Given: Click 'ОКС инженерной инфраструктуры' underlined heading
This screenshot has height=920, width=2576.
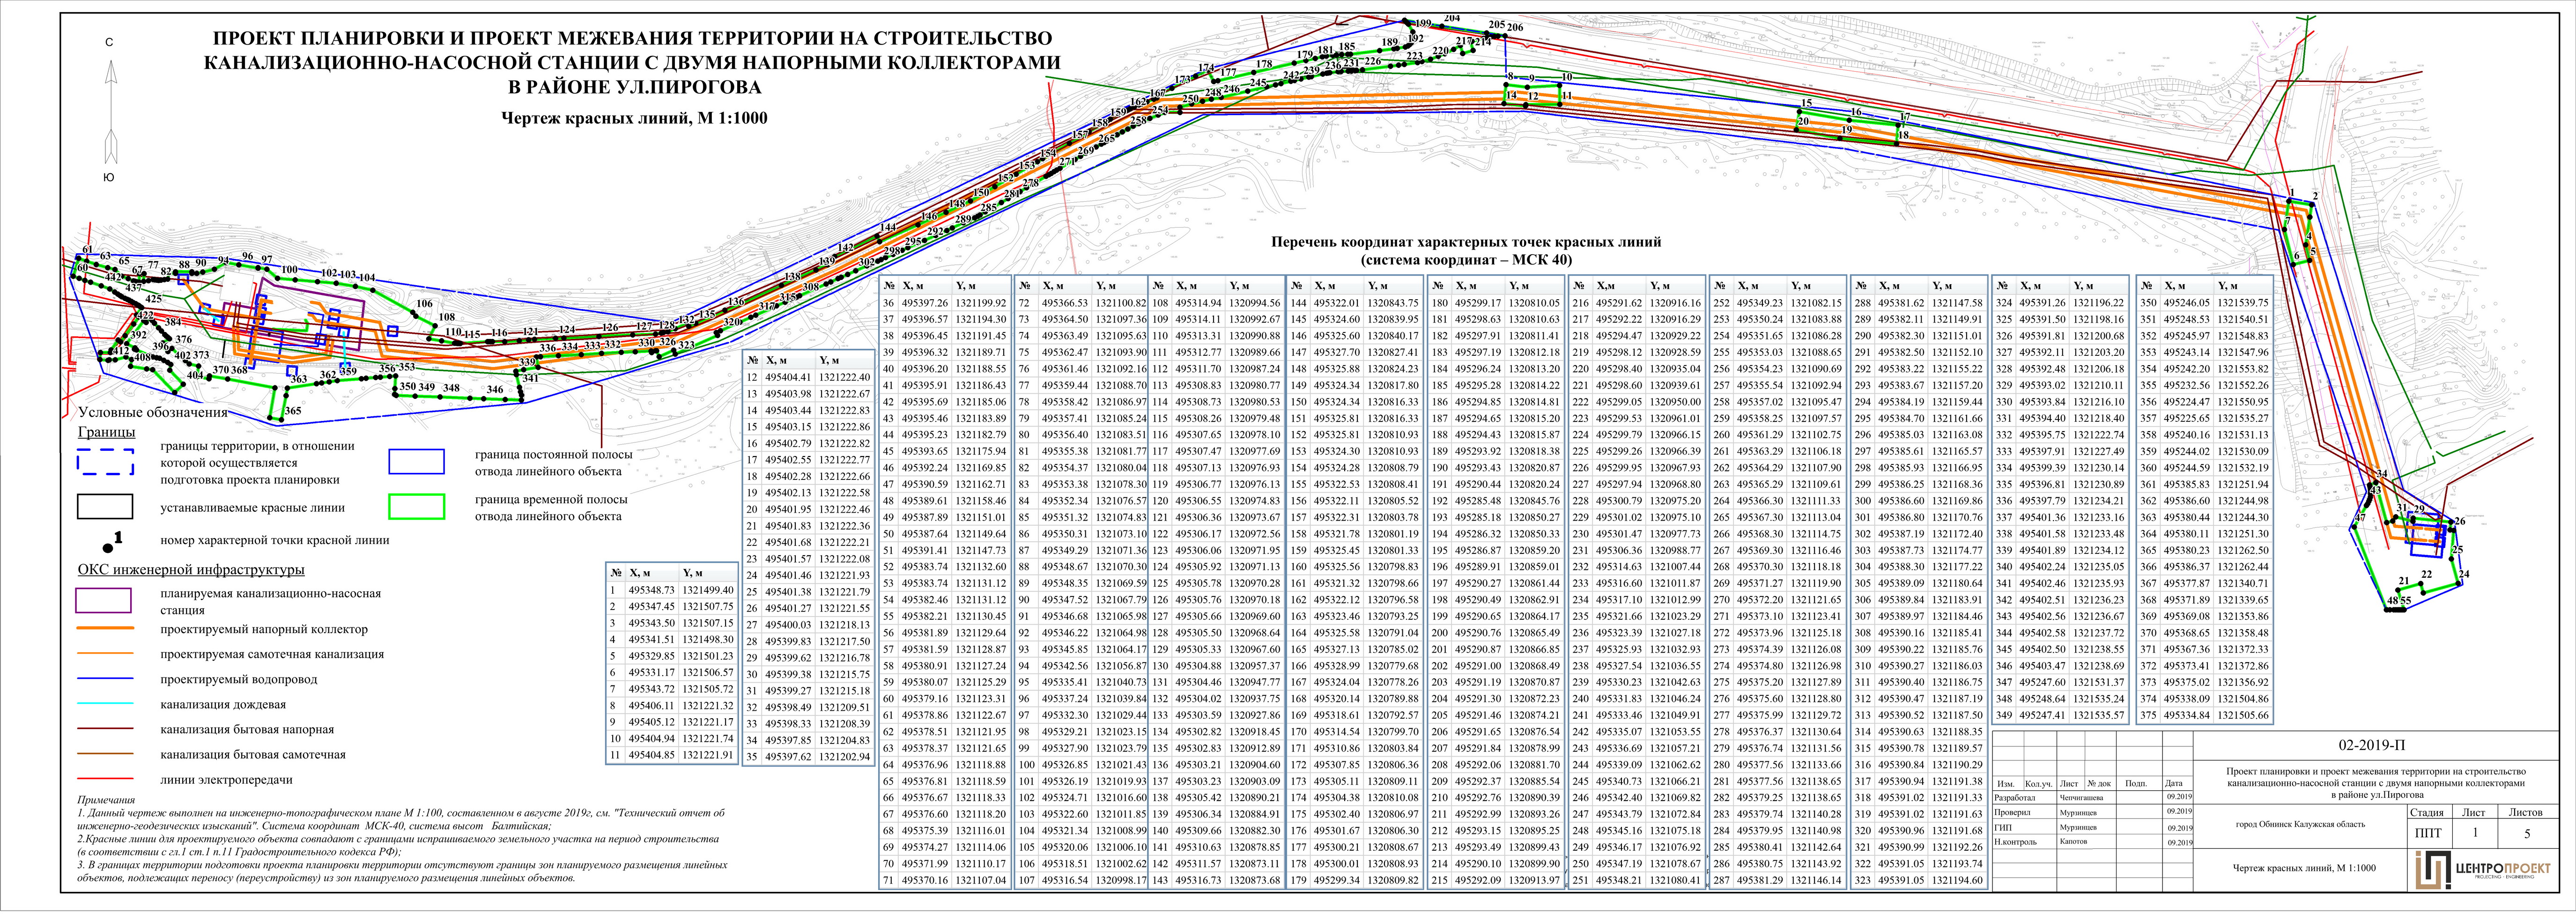Looking at the screenshot, I should point(191,570).
